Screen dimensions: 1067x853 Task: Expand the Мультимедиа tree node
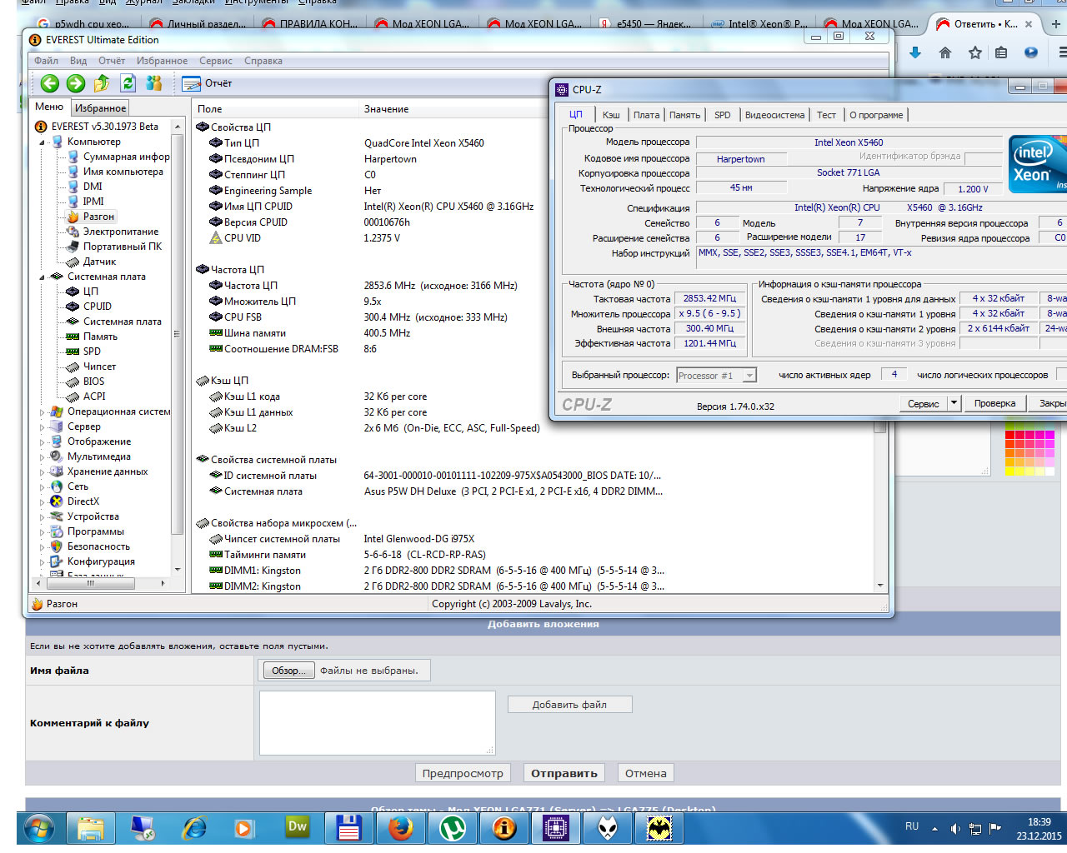[x=43, y=457]
